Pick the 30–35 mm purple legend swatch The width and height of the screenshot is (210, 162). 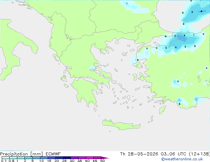coord(75,158)
